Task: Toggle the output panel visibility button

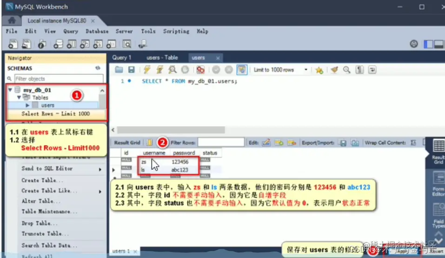Action: click(439, 44)
